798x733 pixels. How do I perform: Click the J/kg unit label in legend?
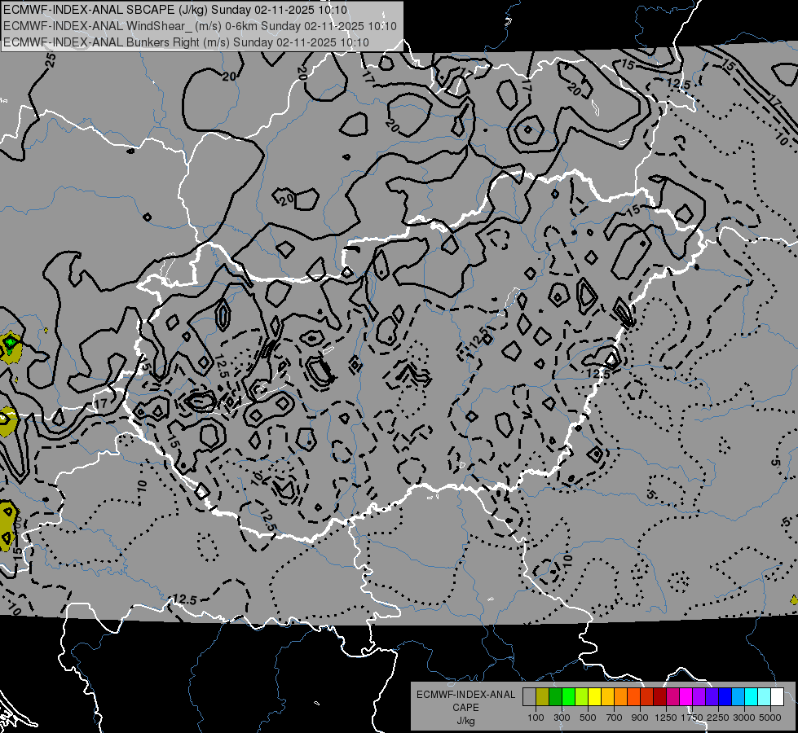[465, 721]
